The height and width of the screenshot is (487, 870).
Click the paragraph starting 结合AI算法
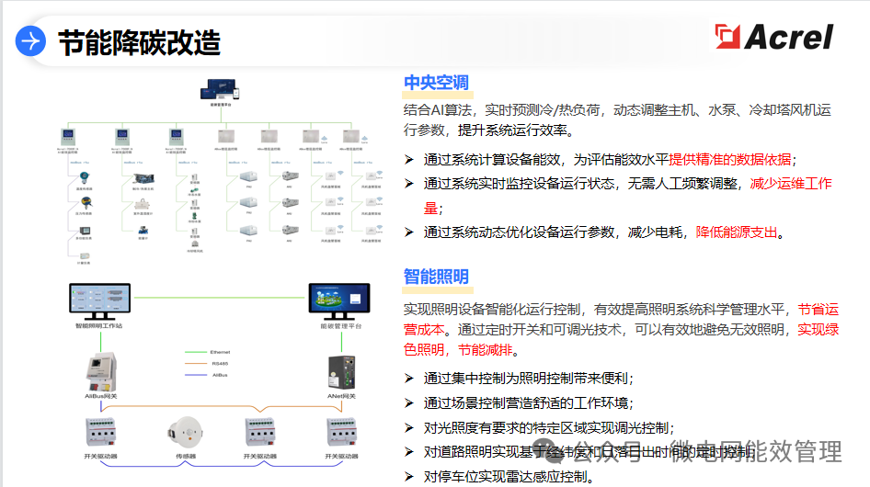[617, 119]
